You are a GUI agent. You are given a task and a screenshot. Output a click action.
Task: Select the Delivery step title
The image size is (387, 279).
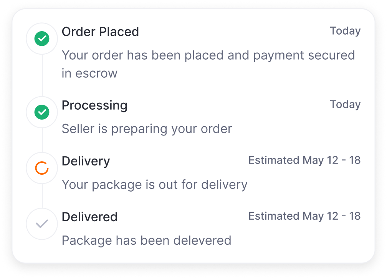[86, 161]
